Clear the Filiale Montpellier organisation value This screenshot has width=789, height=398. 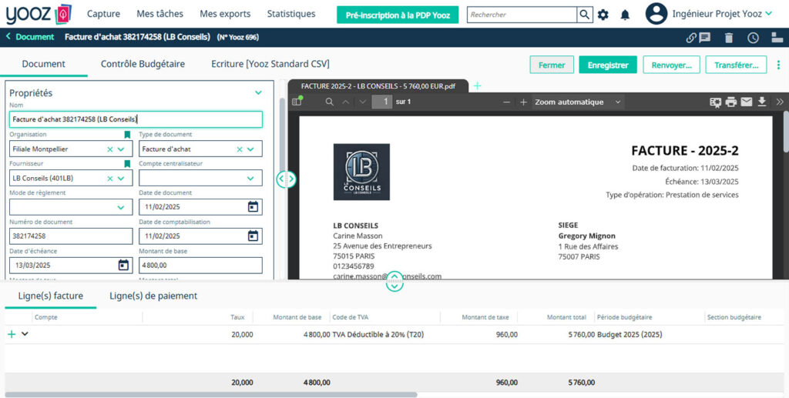(x=109, y=149)
